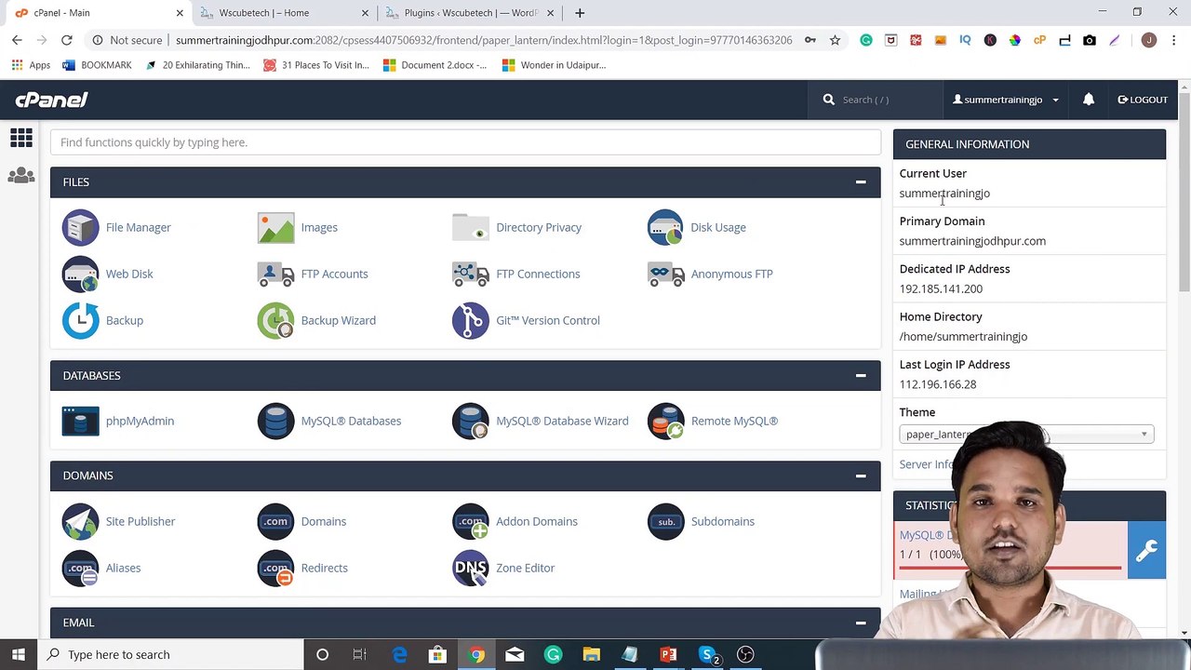Open the Git Version Control icon
The image size is (1191, 670).
470,320
